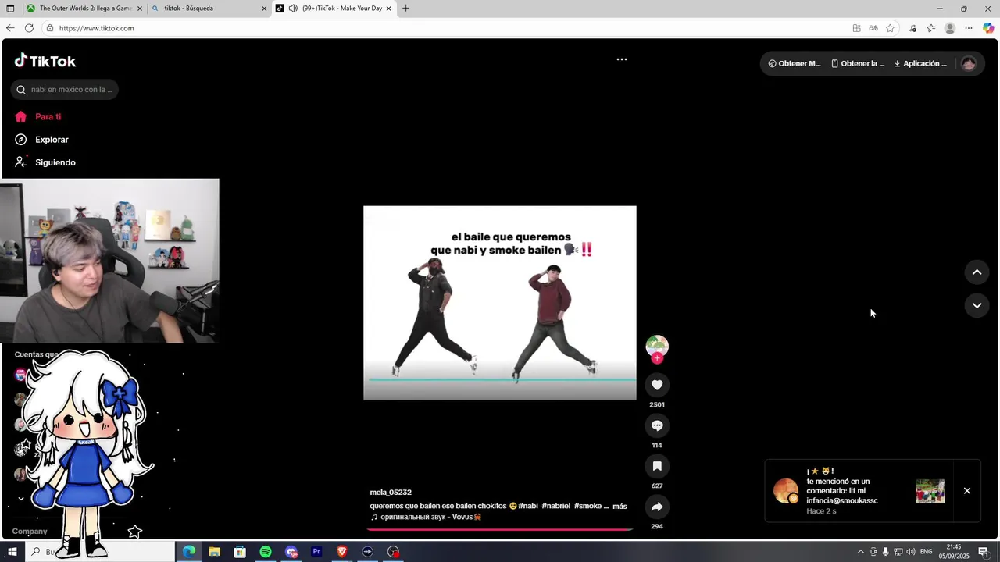Image resolution: width=1000 pixels, height=562 pixels.
Task: Share the video using the arrow icon
Action: click(657, 507)
